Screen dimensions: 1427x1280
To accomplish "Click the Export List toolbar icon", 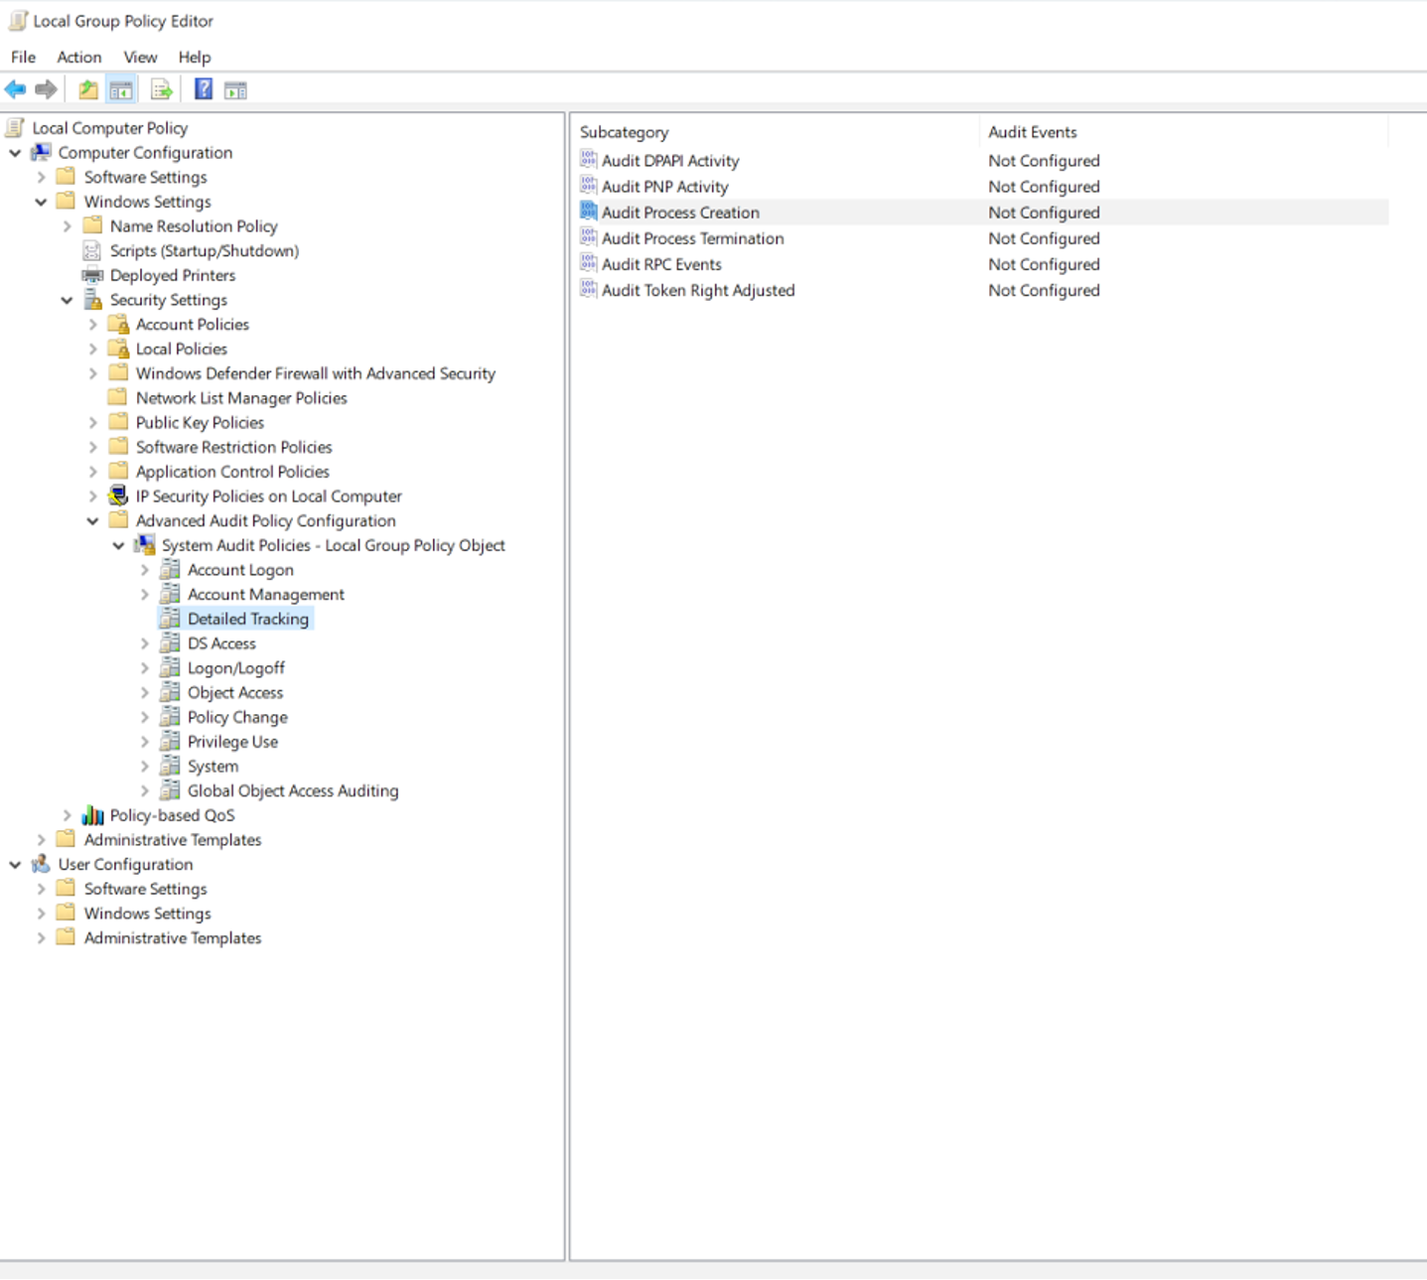I will [161, 90].
